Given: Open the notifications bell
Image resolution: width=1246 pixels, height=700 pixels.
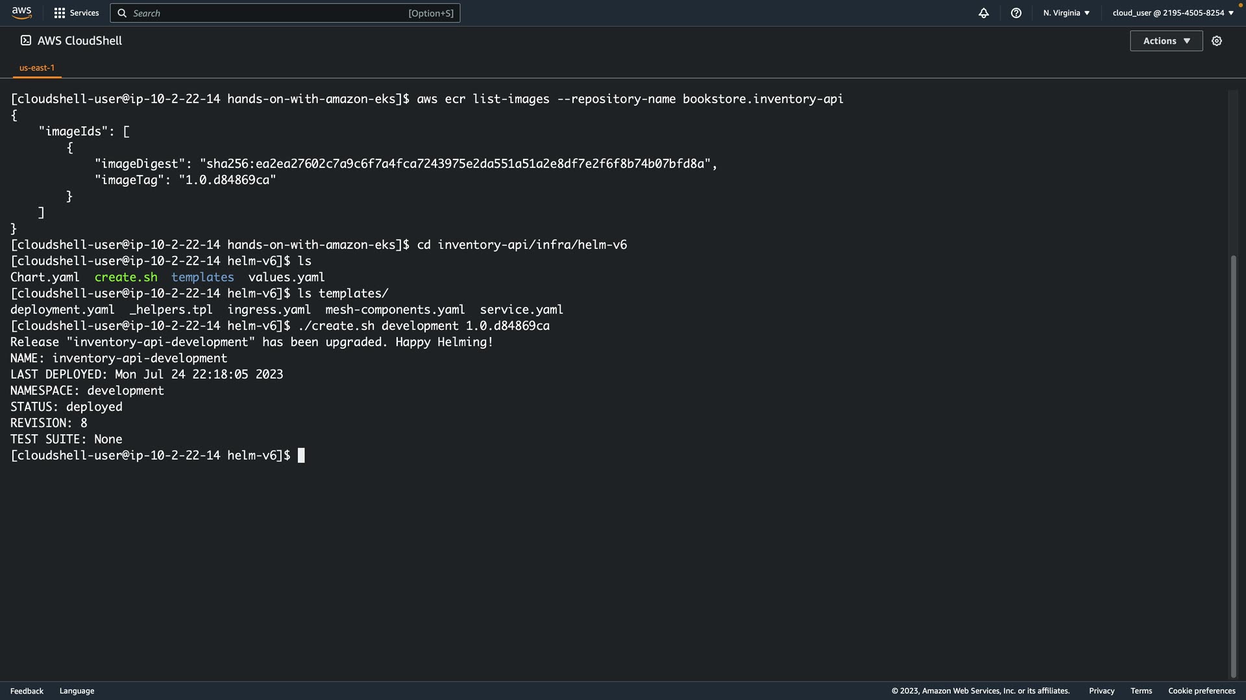Looking at the screenshot, I should pyautogui.click(x=984, y=13).
